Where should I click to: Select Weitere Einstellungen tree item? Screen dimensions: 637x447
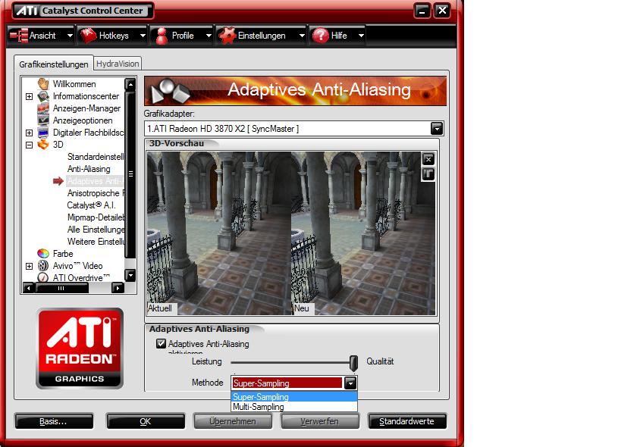click(x=96, y=242)
